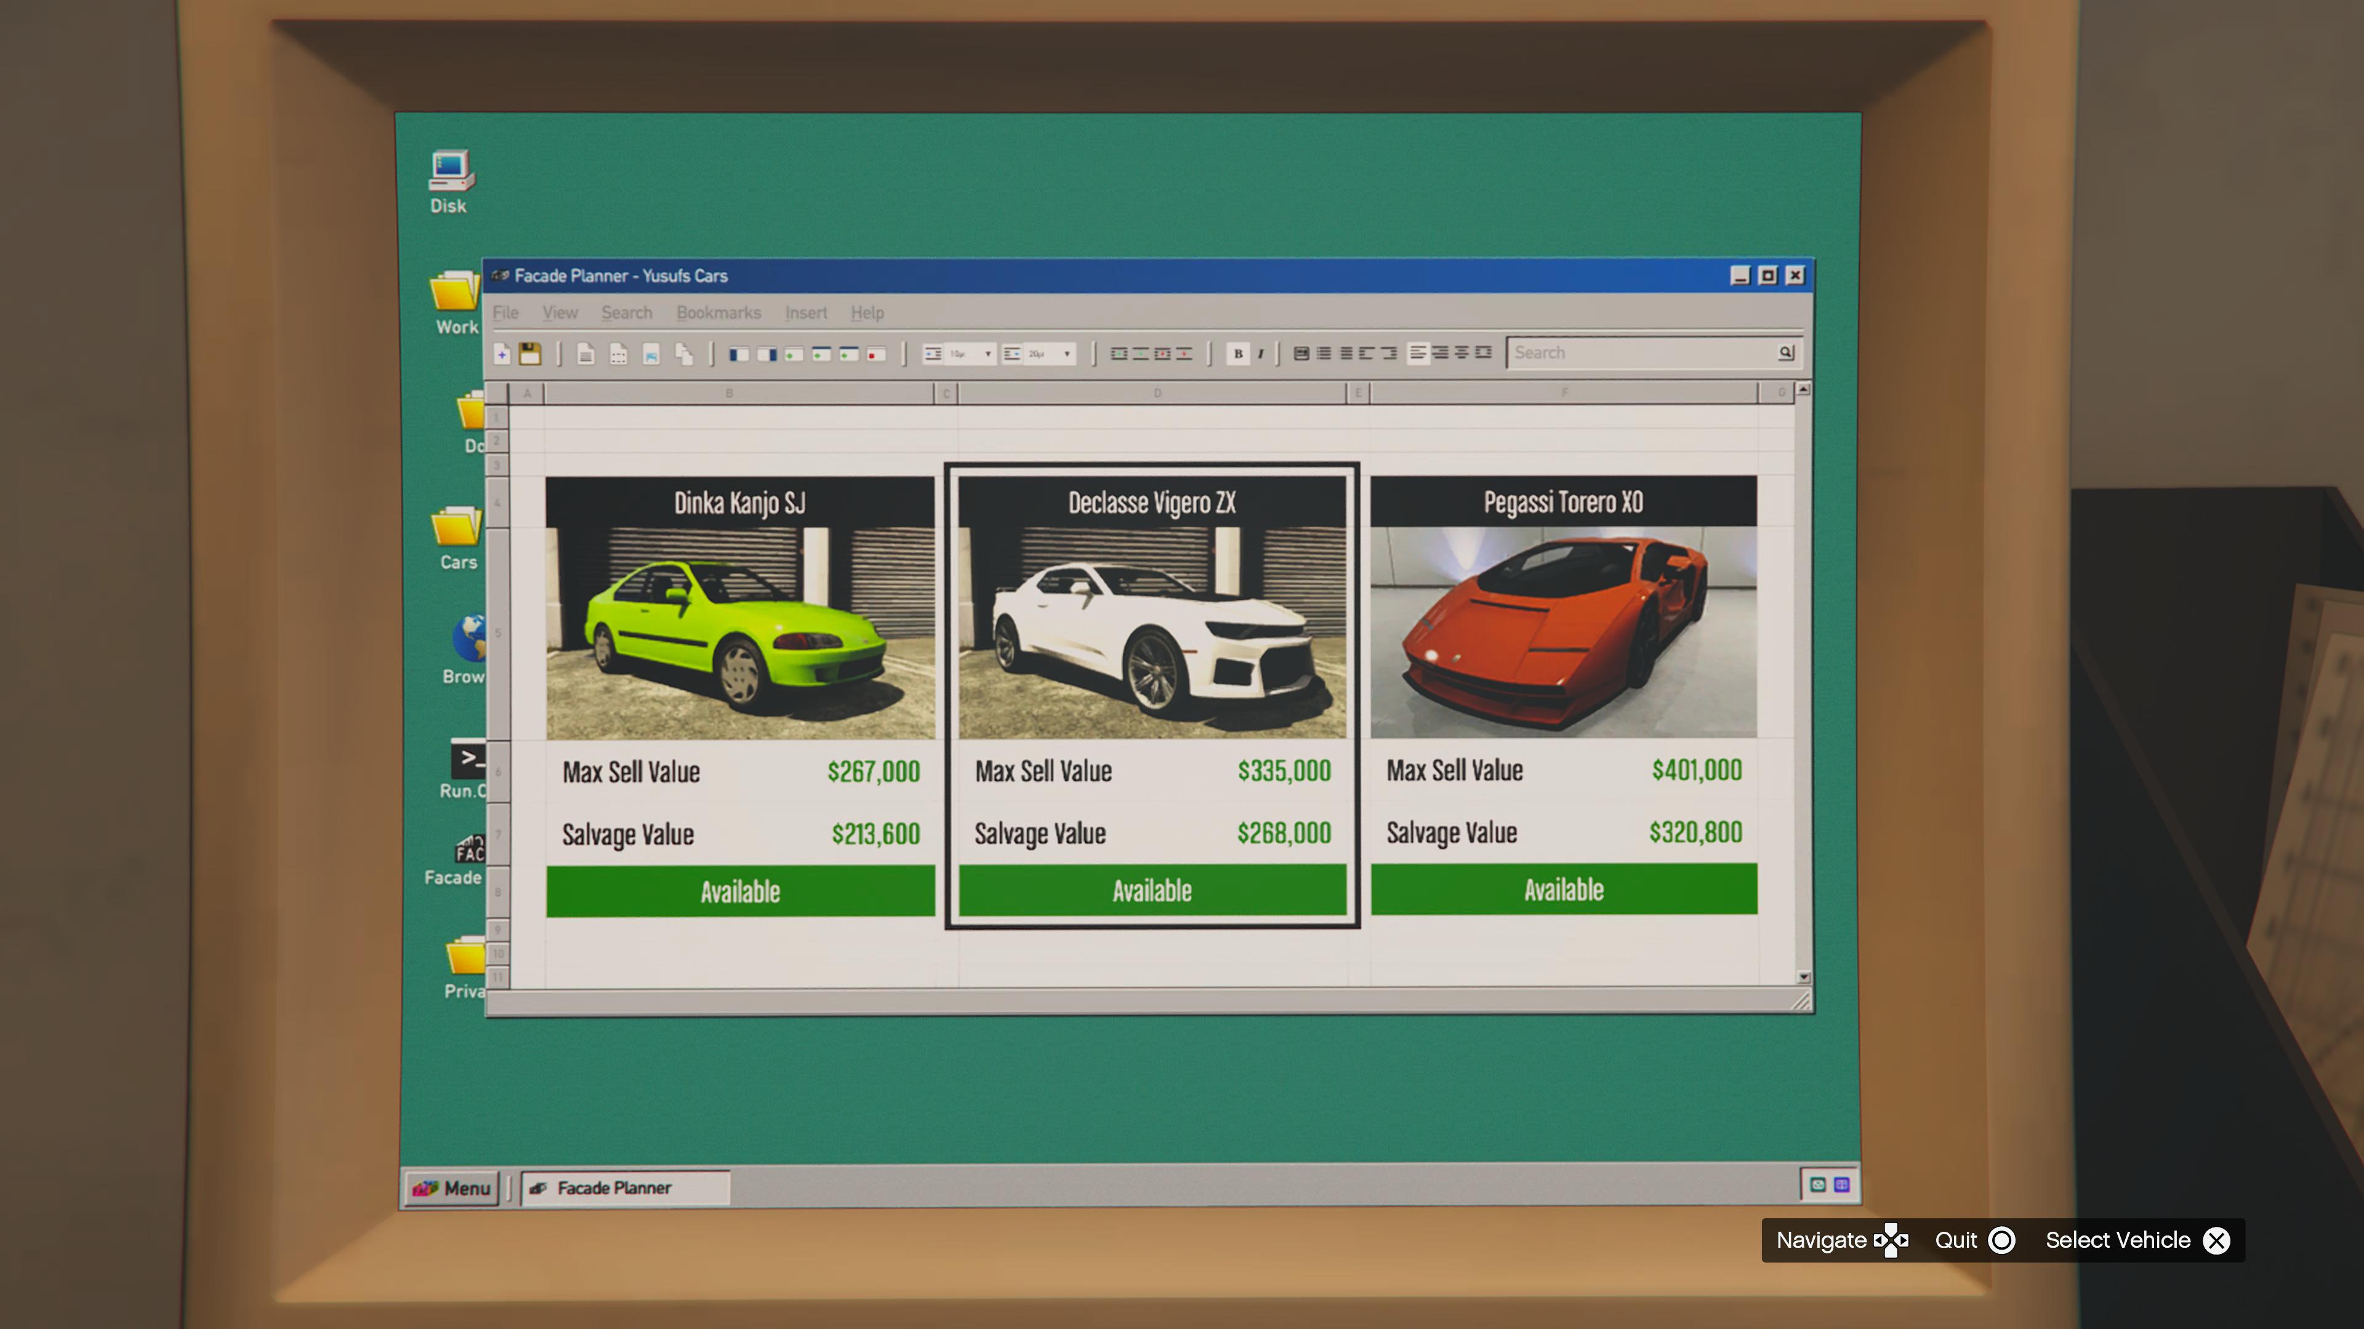Toggle italic formatting button
2364x1329 pixels.
coord(1260,353)
